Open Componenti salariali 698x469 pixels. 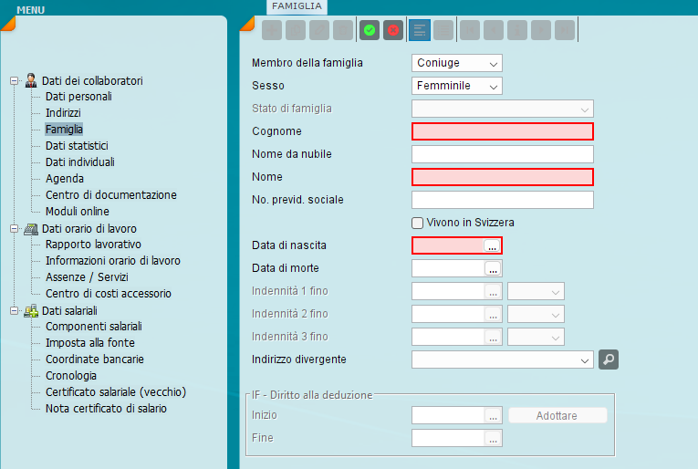click(x=94, y=327)
